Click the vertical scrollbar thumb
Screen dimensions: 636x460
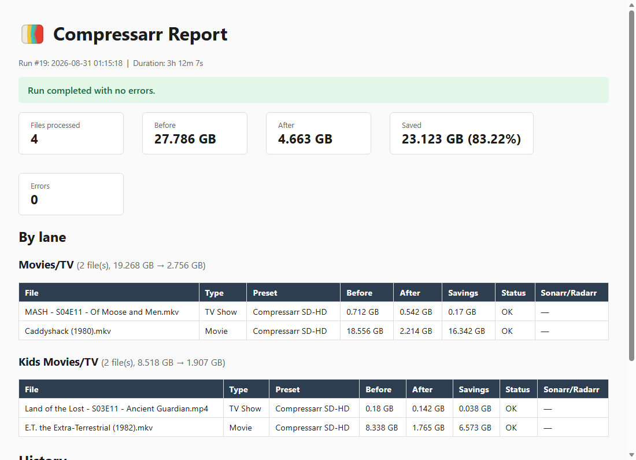coord(631,185)
